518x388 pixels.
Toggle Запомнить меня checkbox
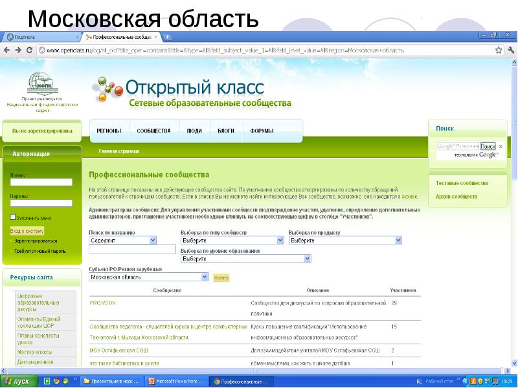click(x=13, y=217)
